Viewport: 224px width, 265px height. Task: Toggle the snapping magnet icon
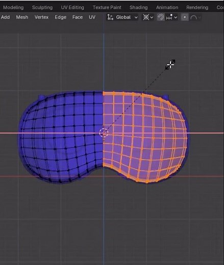(160, 17)
